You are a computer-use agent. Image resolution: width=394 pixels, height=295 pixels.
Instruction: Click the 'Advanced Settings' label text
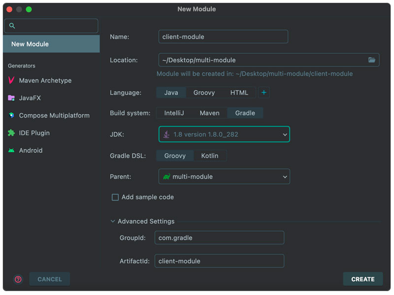[146, 222]
